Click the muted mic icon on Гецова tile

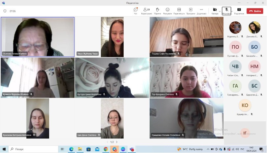tap(178, 54)
